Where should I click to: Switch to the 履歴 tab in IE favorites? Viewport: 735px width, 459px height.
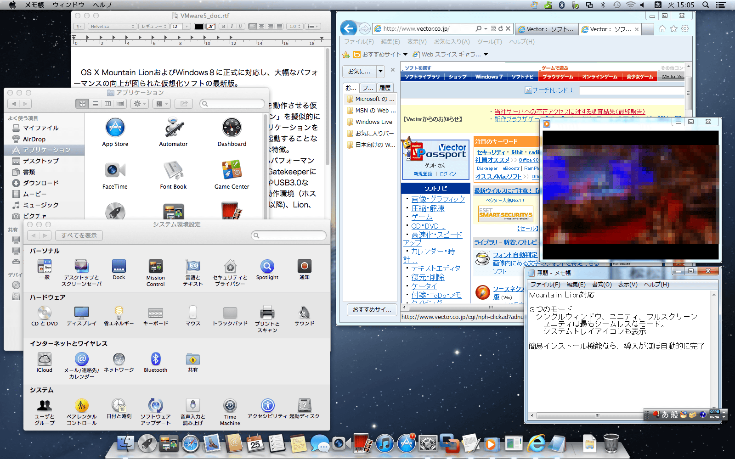[x=384, y=88]
